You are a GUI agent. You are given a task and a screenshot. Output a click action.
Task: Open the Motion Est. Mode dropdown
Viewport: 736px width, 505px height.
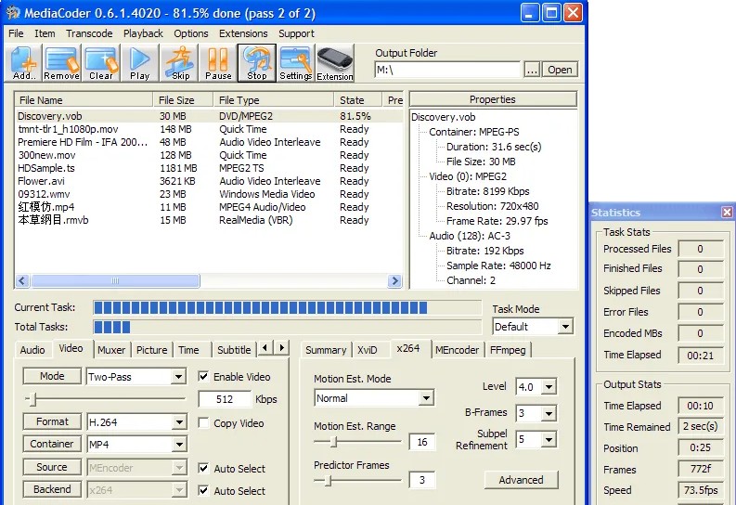pyautogui.click(x=426, y=398)
